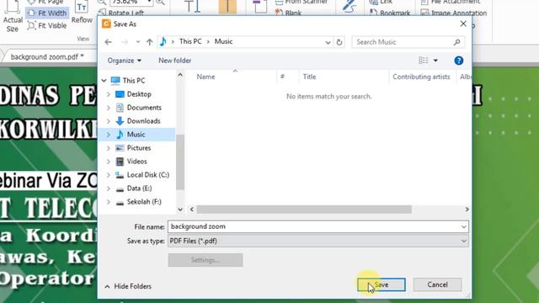Click This PC in the address path

click(x=190, y=41)
